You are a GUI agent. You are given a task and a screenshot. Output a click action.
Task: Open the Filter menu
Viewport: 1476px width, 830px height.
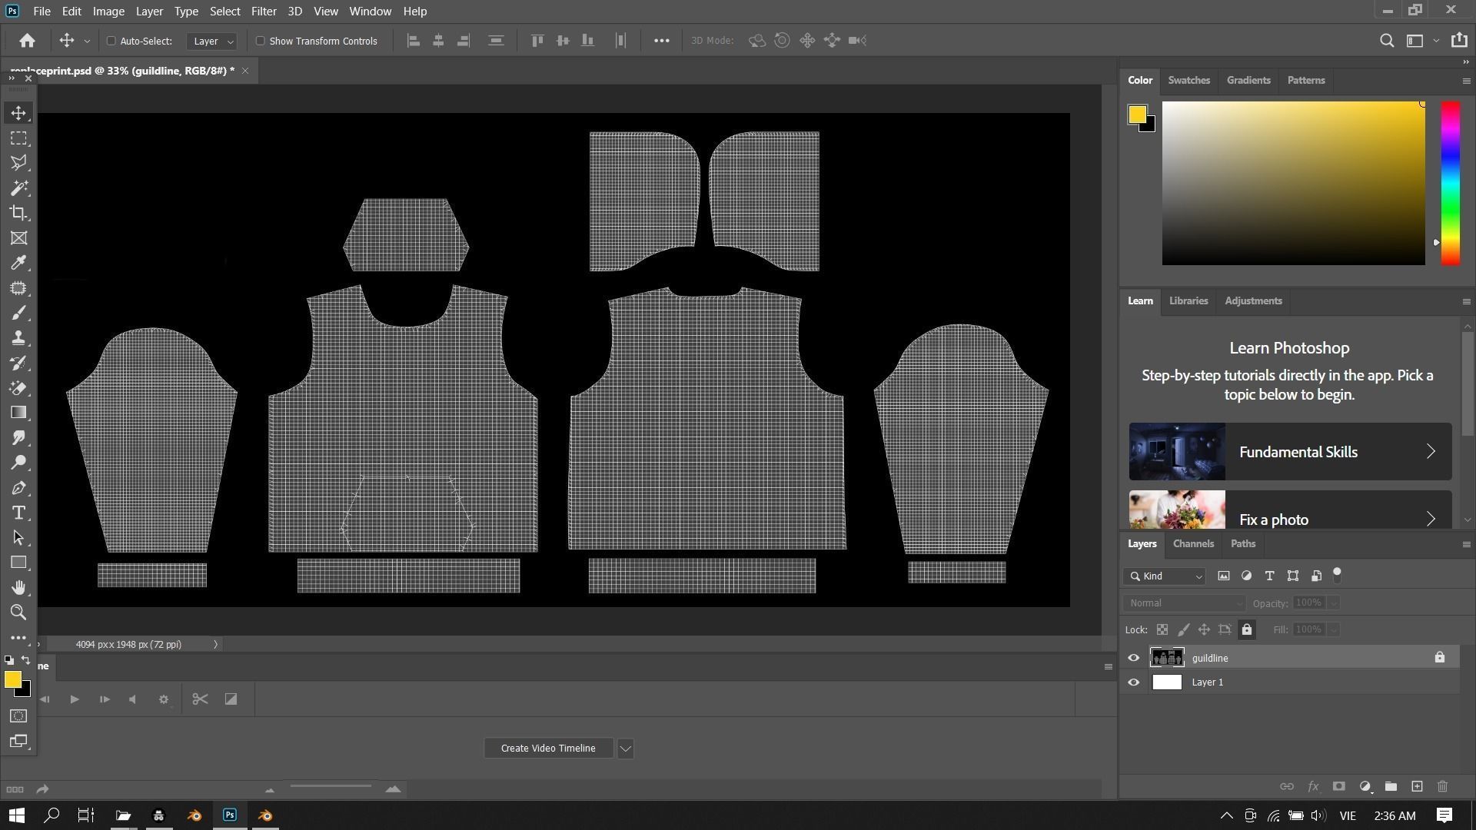pos(263,12)
